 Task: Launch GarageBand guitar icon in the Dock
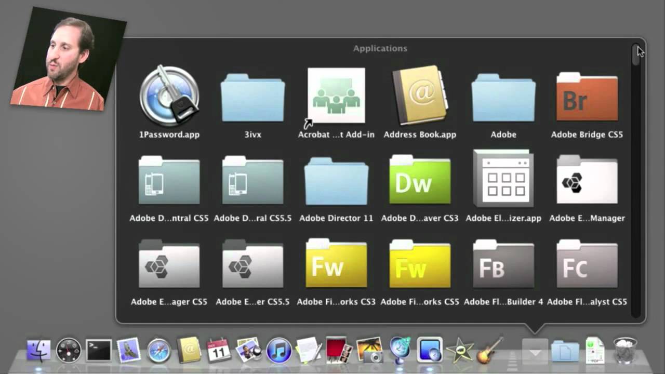(490, 350)
